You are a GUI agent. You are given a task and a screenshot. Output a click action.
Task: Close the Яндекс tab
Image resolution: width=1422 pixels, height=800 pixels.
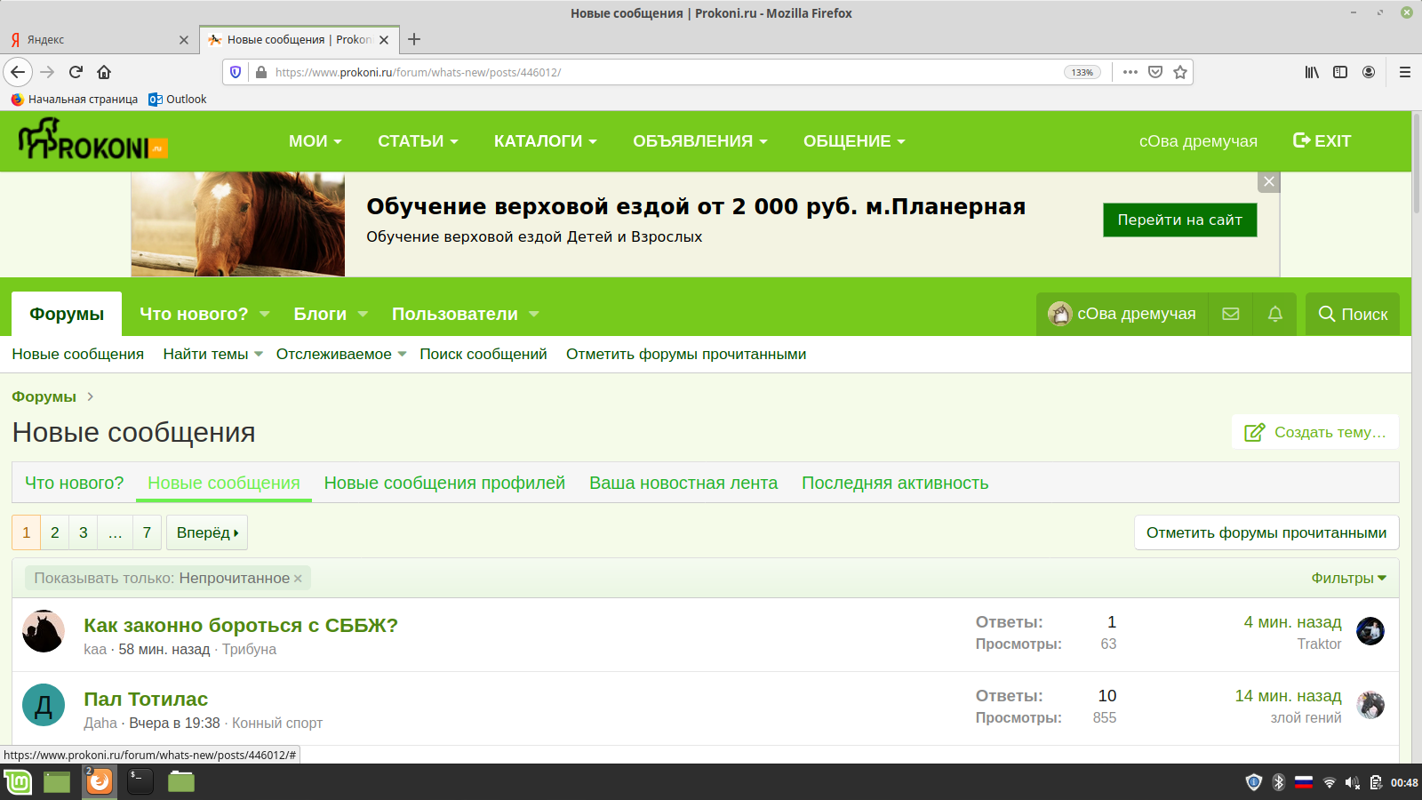point(184,40)
